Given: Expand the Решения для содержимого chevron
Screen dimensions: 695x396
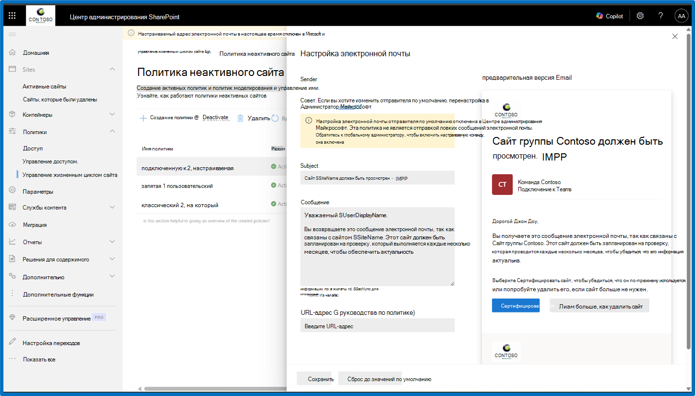Looking at the screenshot, I should pos(112,259).
